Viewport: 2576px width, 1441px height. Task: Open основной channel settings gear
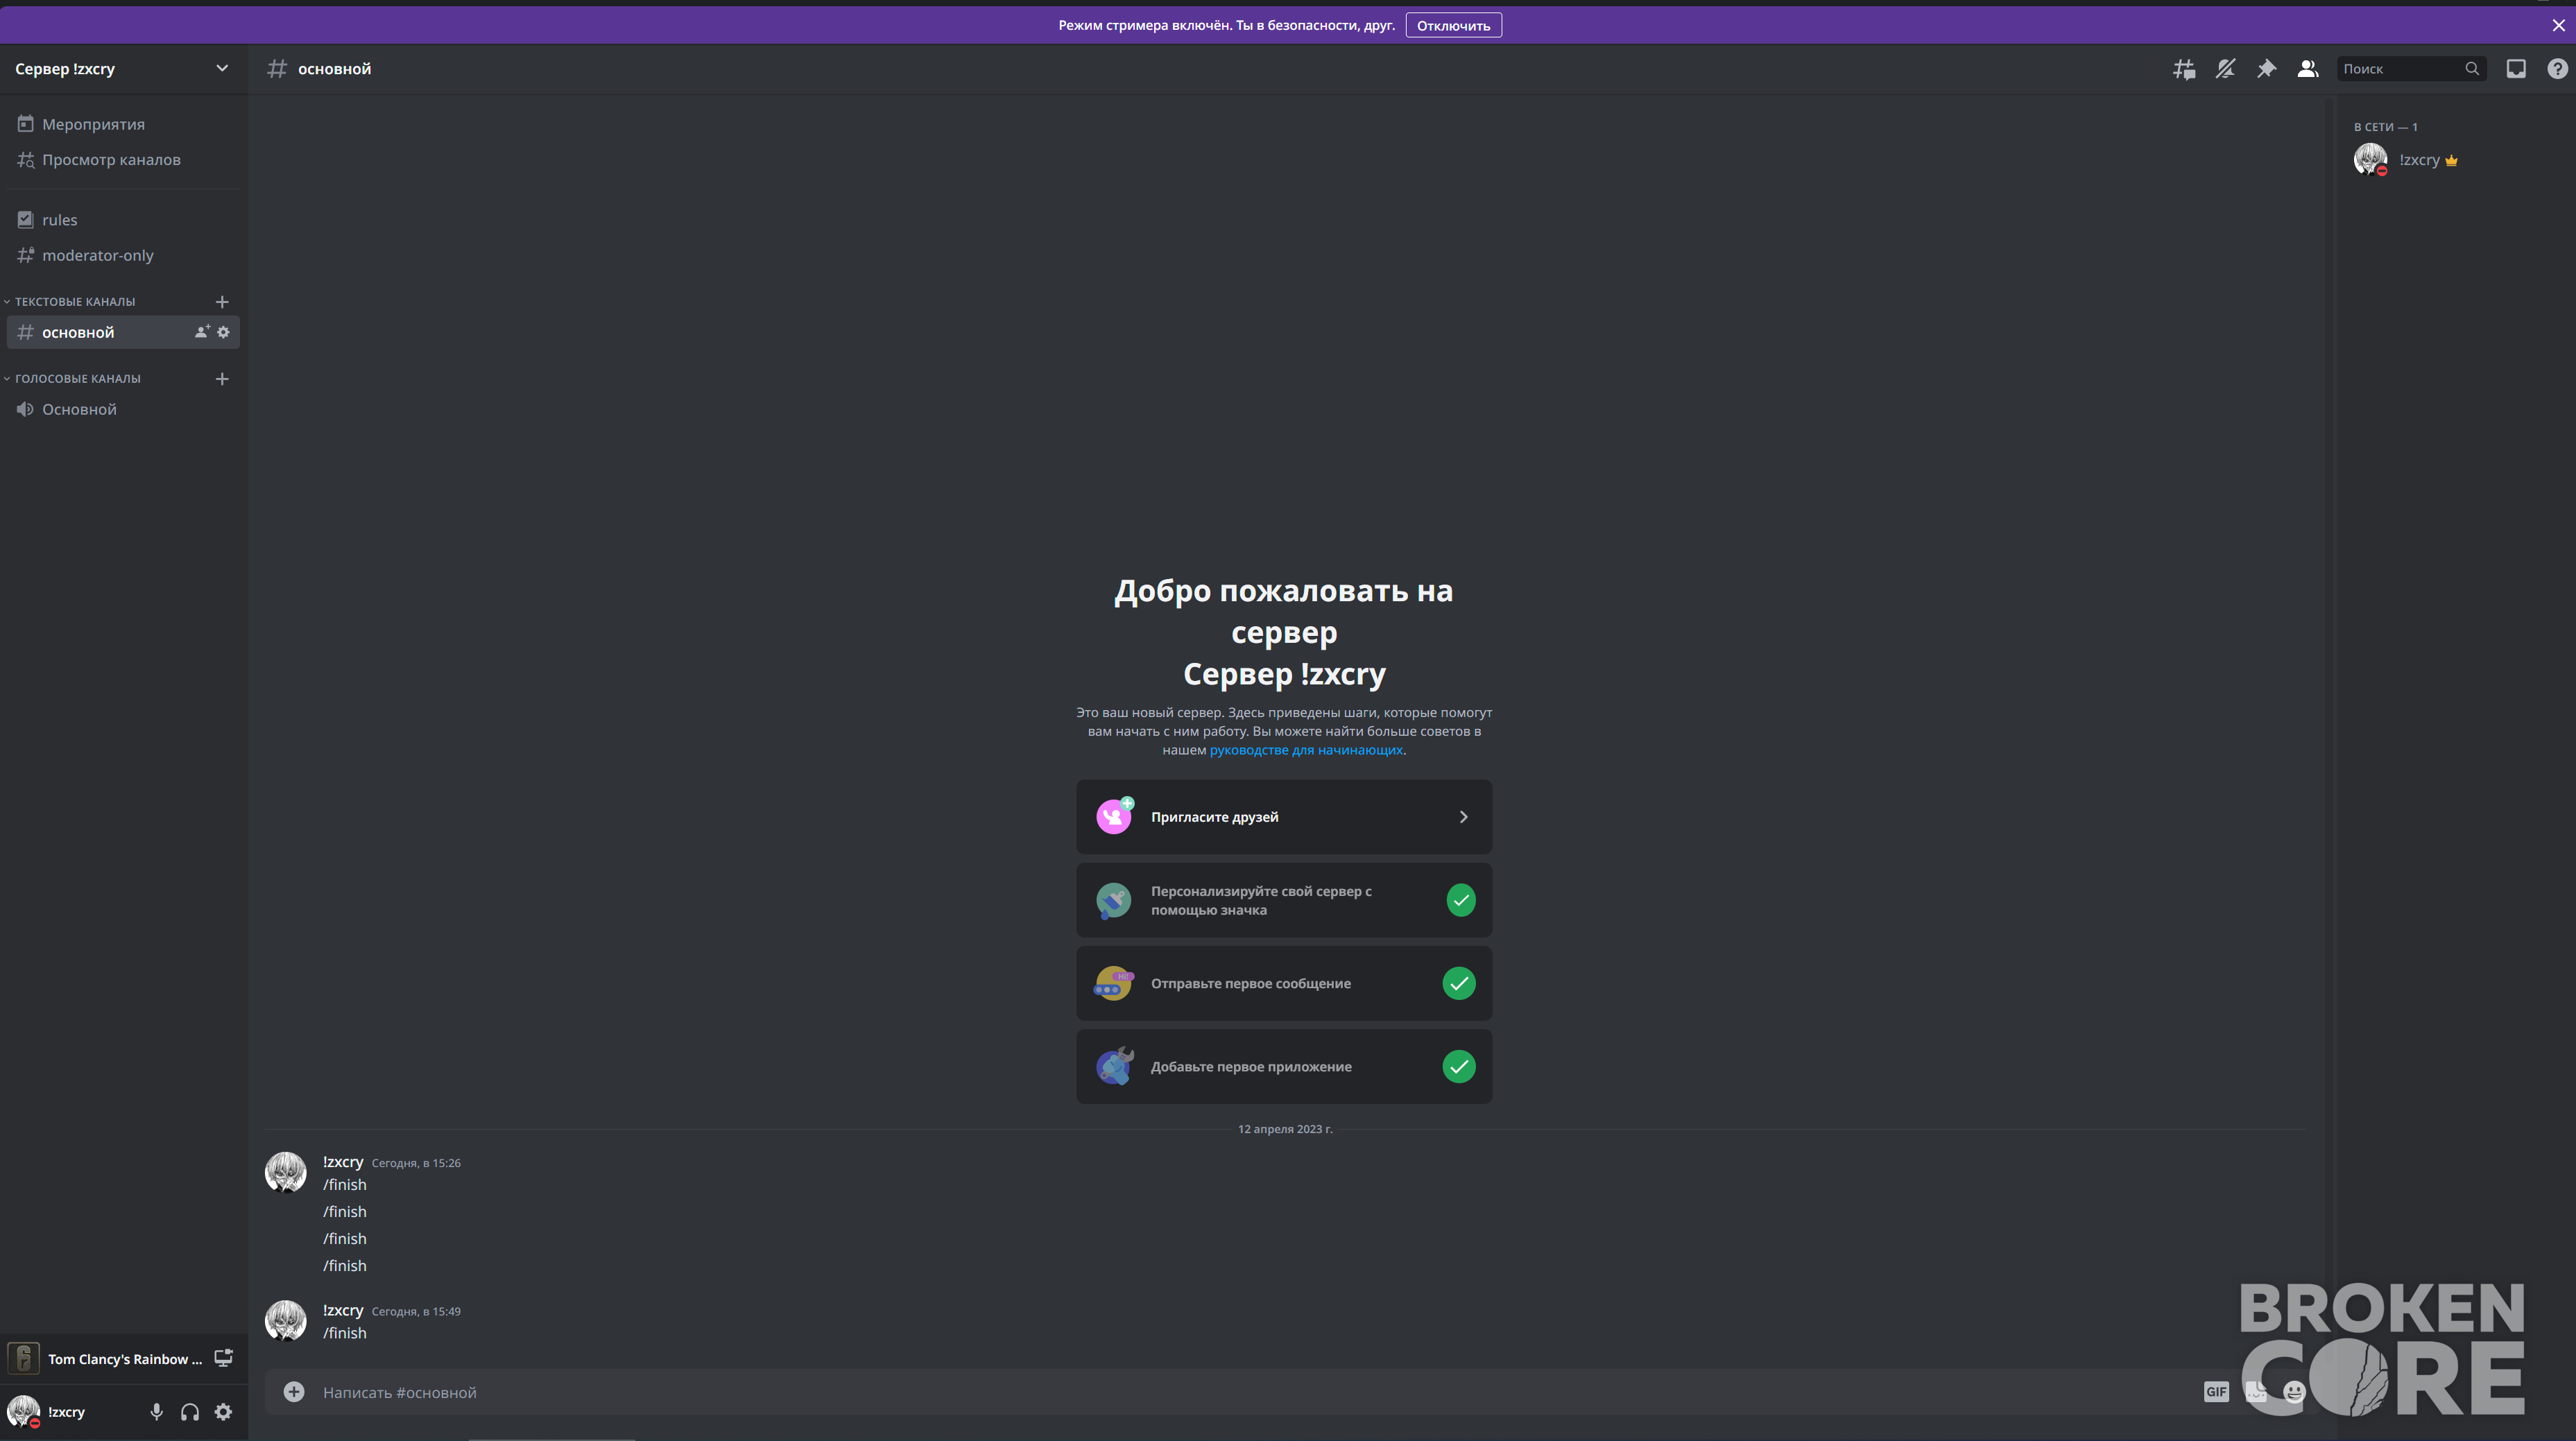[223, 332]
